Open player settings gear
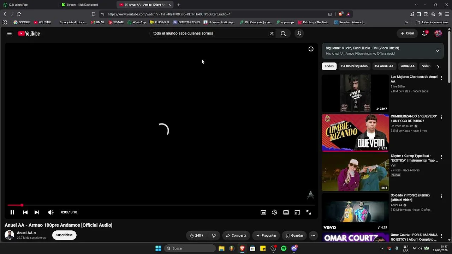 tap(275, 212)
